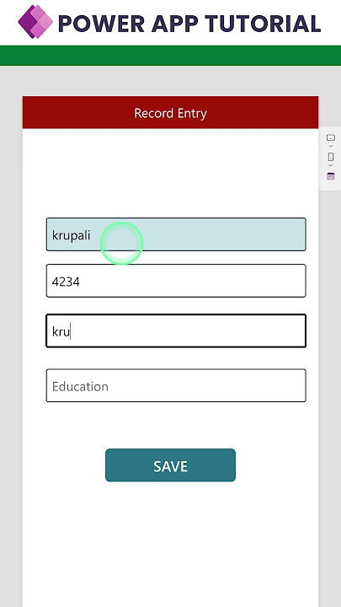The height and width of the screenshot is (607, 341).
Task: Click the green banner under the title
Action: [170, 56]
